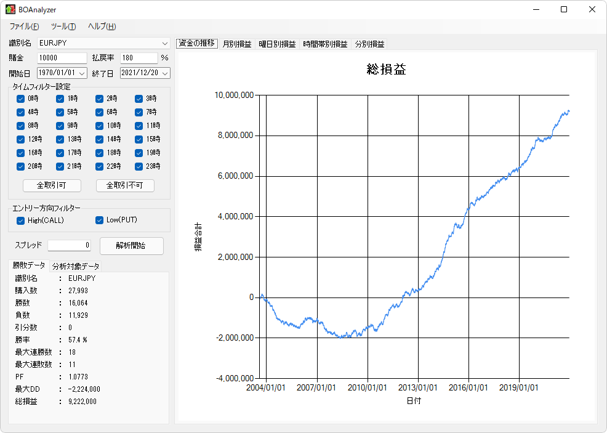Click the 2013/01/01 axis label
Image resolution: width=607 pixels, height=433 pixels.
tap(418, 387)
